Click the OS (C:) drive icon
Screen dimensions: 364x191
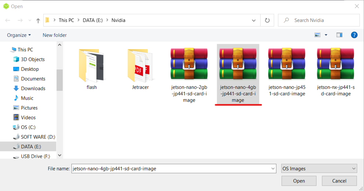click(16, 127)
